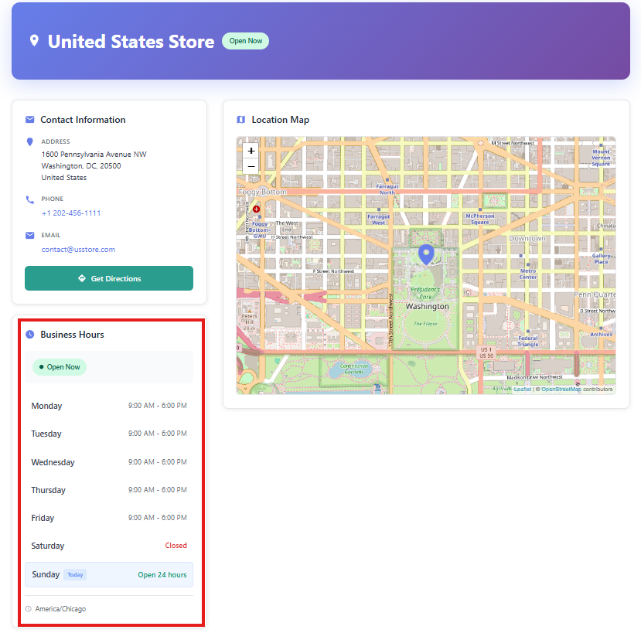Click the map icon beside Location Map
This screenshot has height=633, width=641.
pyautogui.click(x=240, y=120)
